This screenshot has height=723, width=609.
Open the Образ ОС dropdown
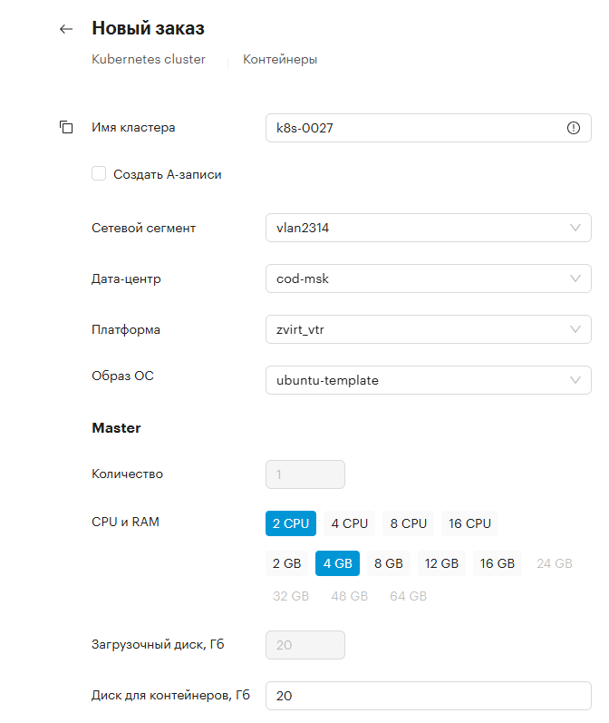429,380
